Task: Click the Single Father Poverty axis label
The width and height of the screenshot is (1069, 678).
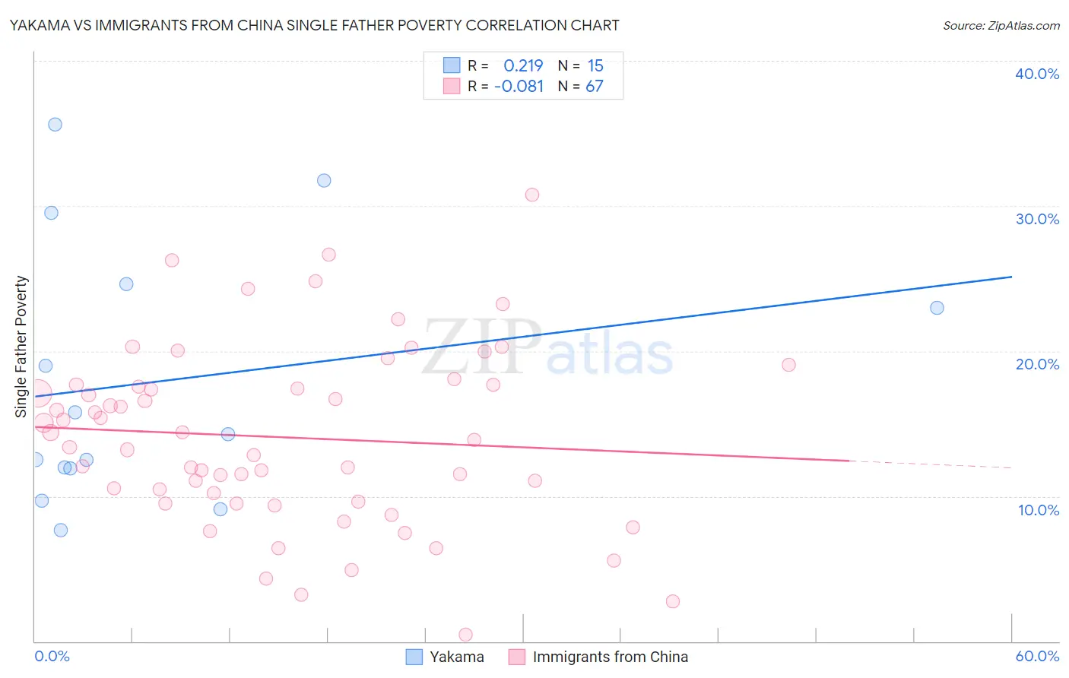Action: 21,347
